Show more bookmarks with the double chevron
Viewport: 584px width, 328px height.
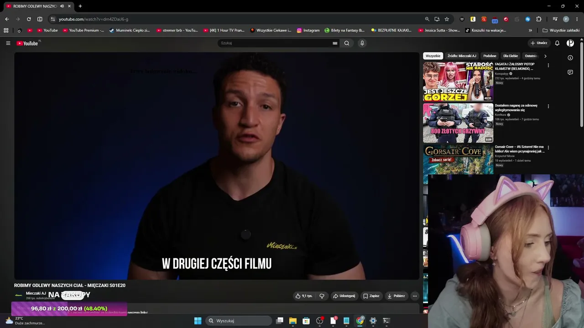[x=530, y=31]
